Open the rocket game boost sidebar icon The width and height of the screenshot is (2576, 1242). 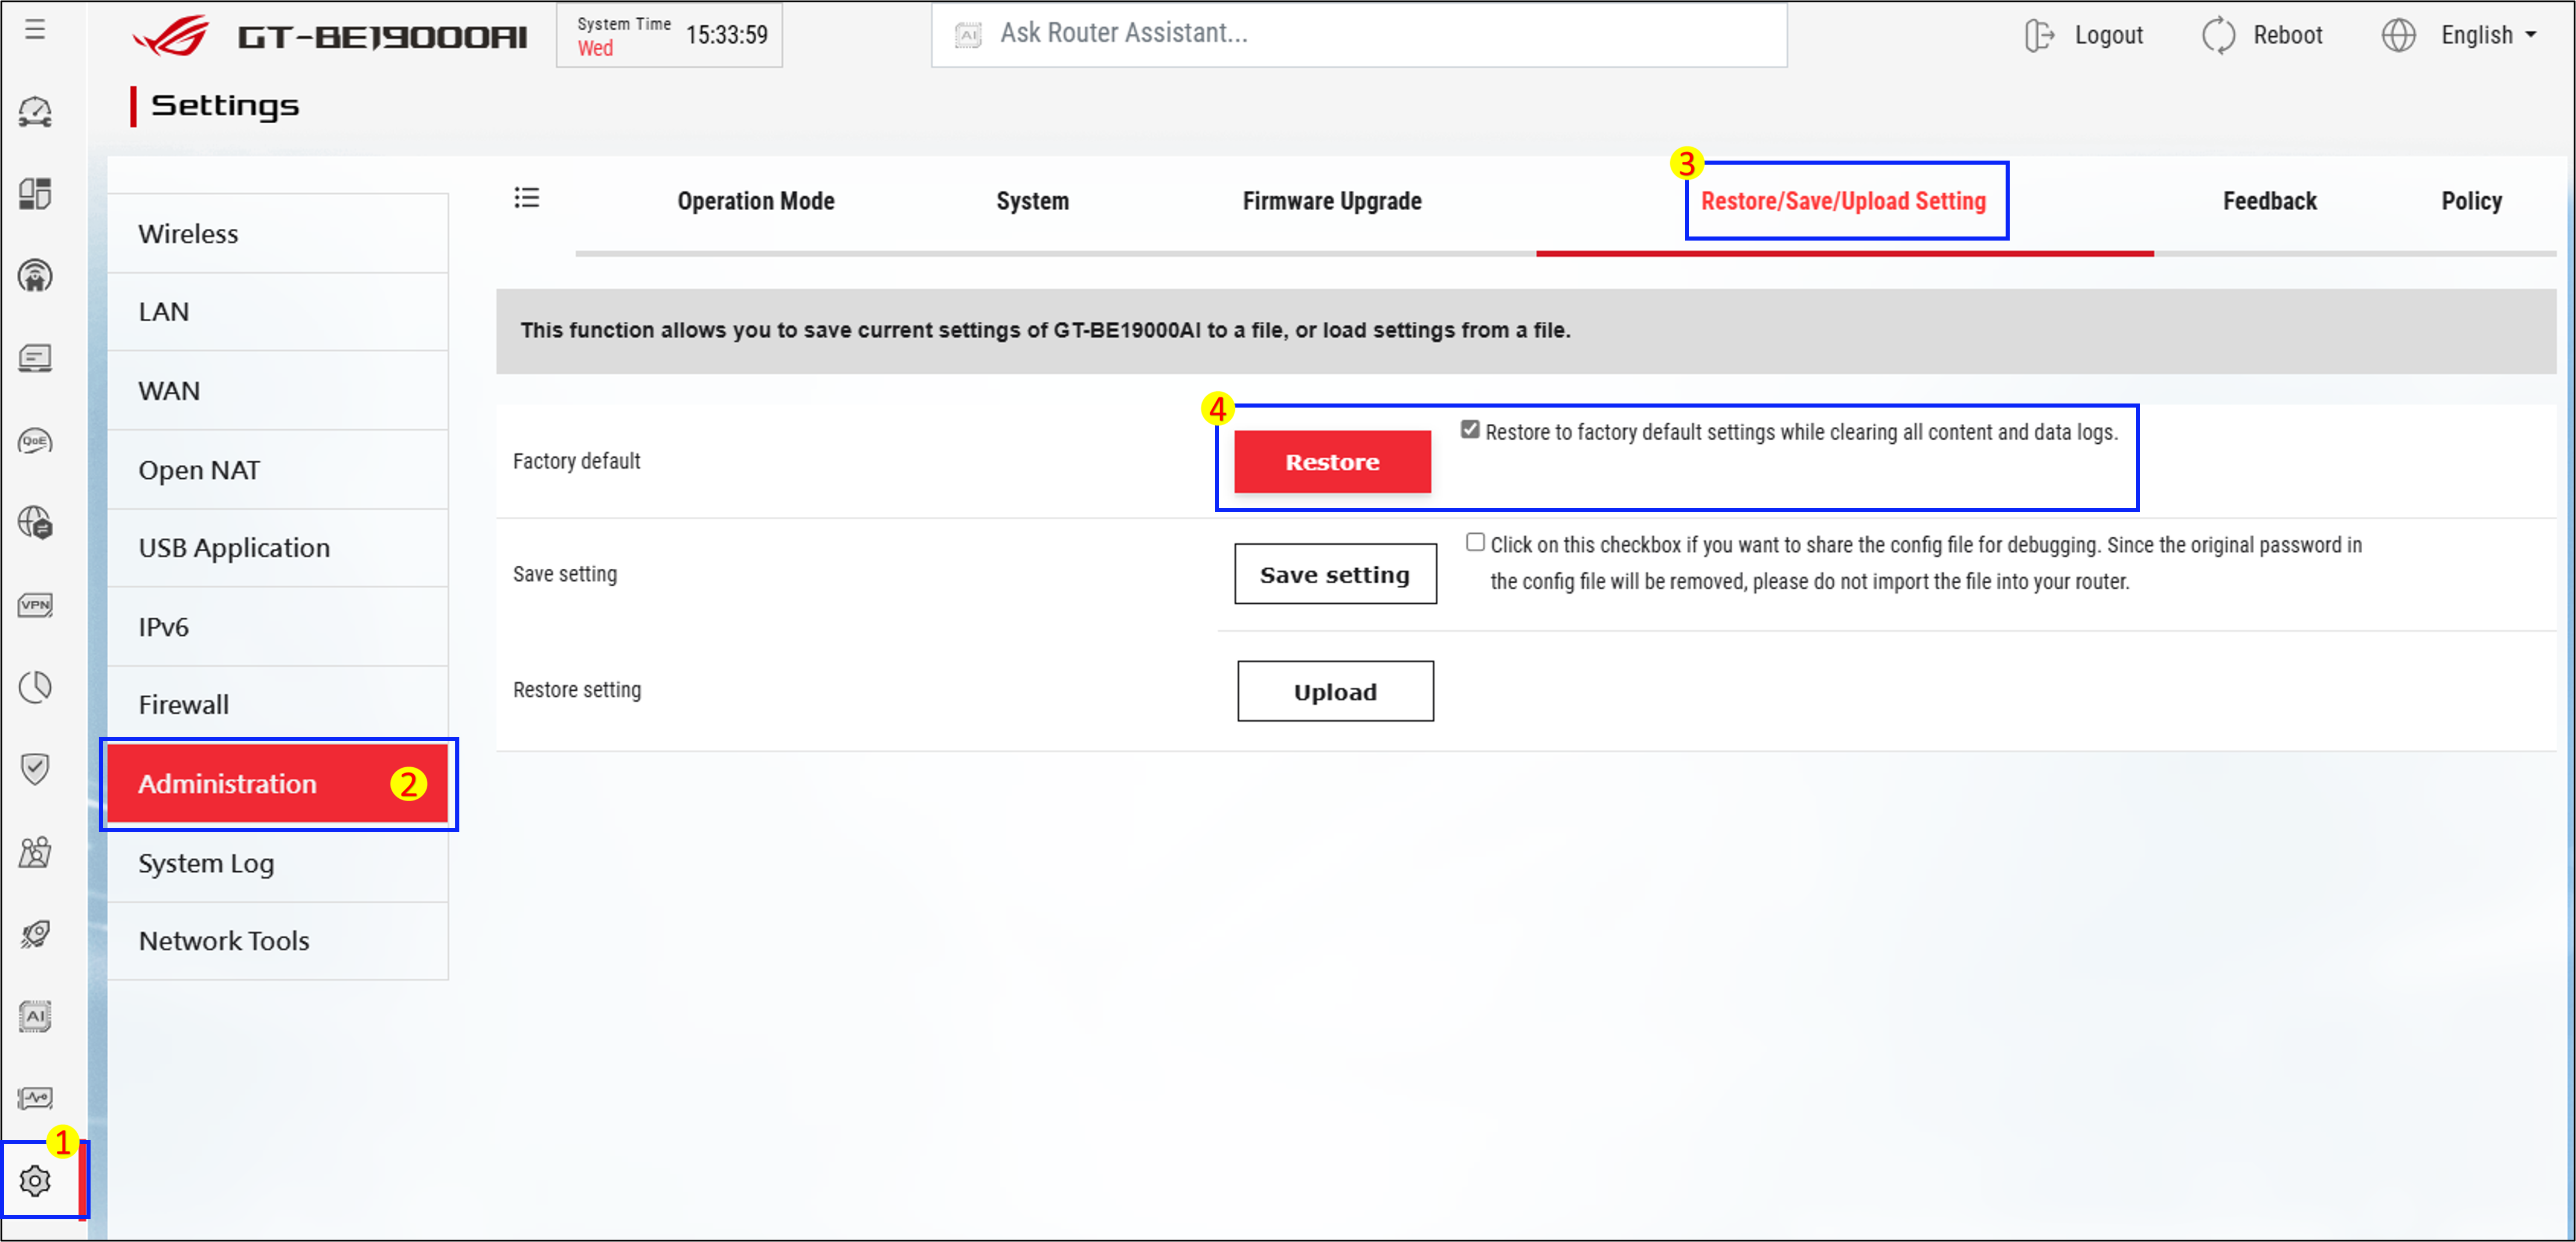[35, 933]
